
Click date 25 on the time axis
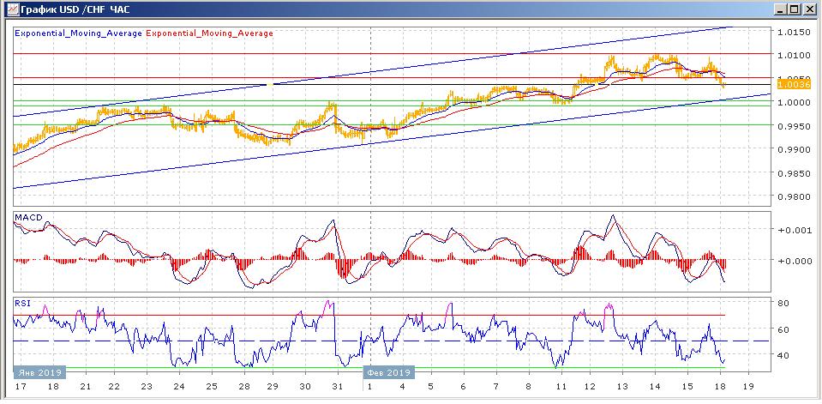[211, 387]
